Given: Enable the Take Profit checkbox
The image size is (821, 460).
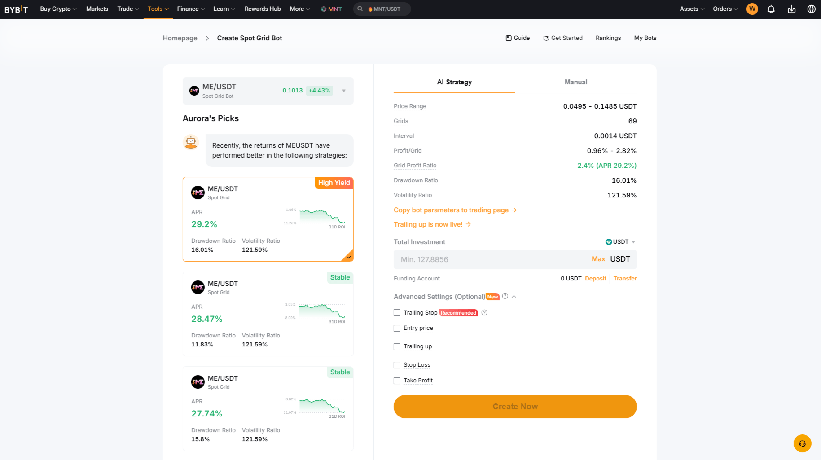Looking at the screenshot, I should pyautogui.click(x=396, y=381).
